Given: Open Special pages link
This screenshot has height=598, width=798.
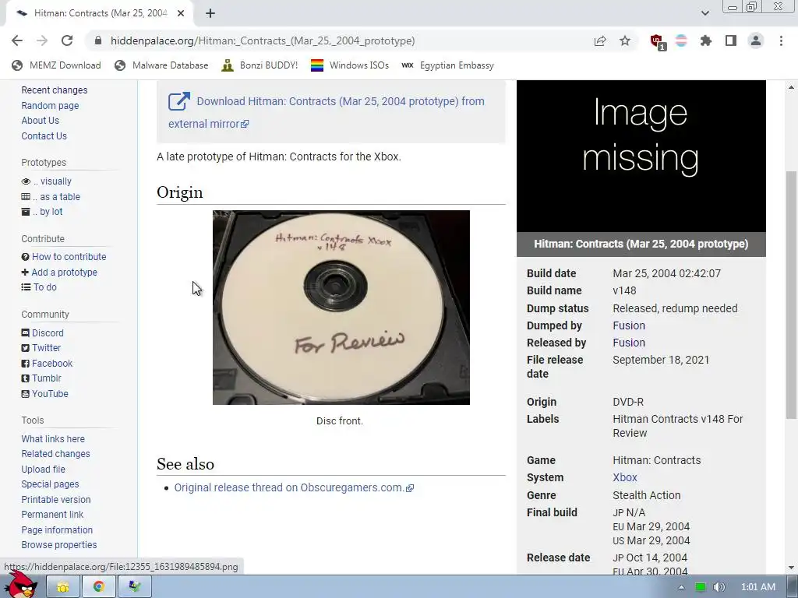Looking at the screenshot, I should click(50, 484).
